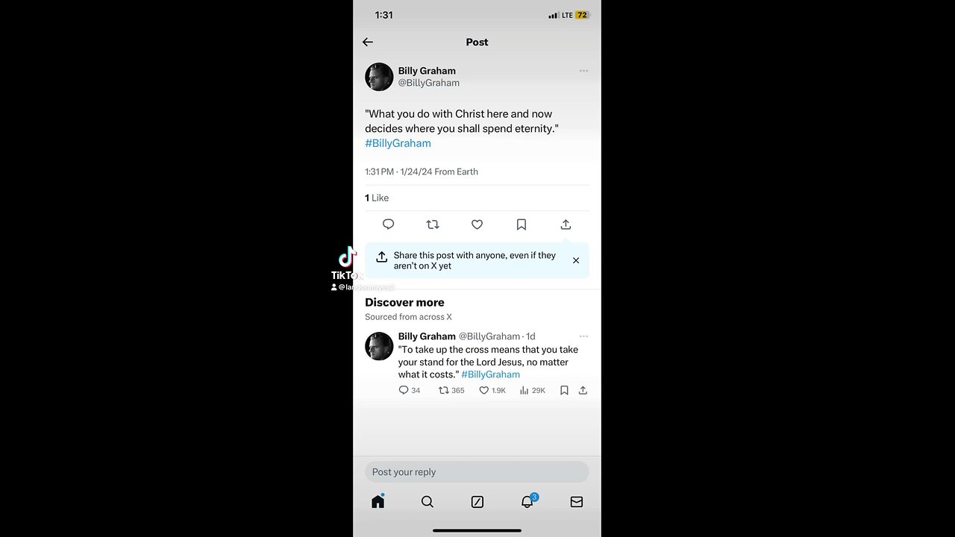The height and width of the screenshot is (537, 955).
Task: Share the main post via upload icon
Action: click(x=566, y=224)
